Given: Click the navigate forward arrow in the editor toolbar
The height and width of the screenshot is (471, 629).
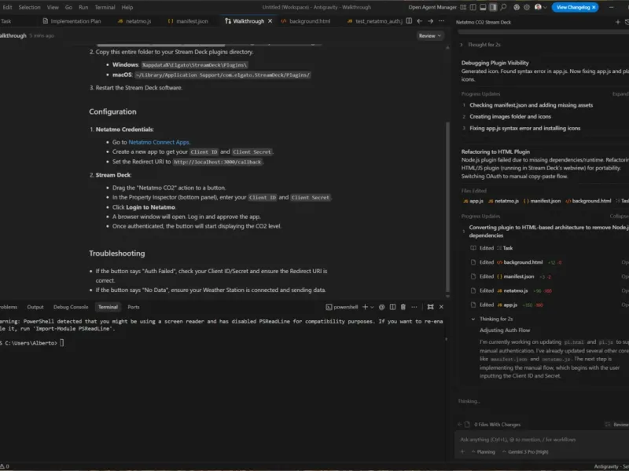Looking at the screenshot, I should click(x=430, y=21).
